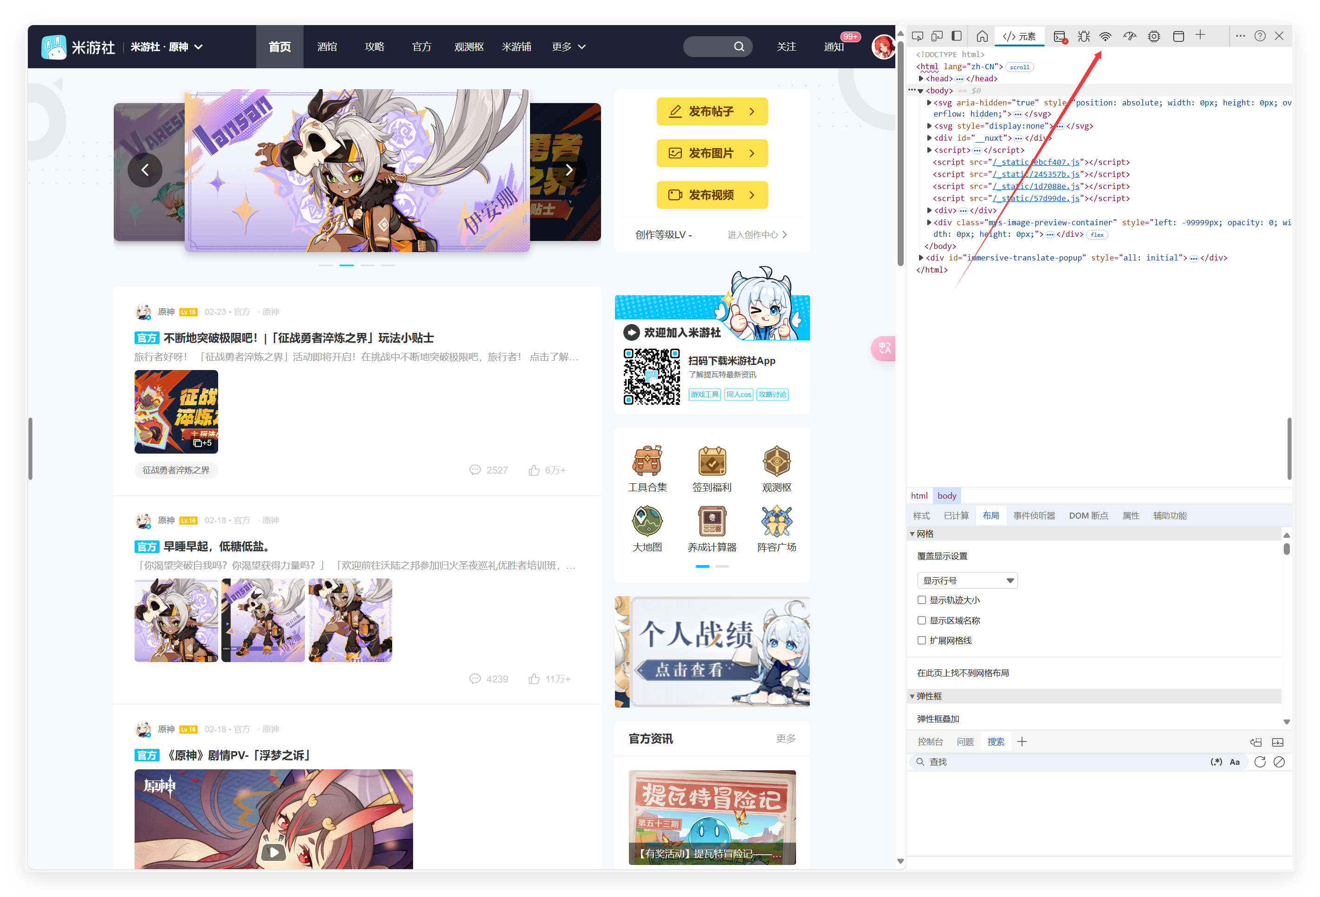Go to 攻略 in site navigation
The image size is (1320, 897).
click(x=374, y=46)
